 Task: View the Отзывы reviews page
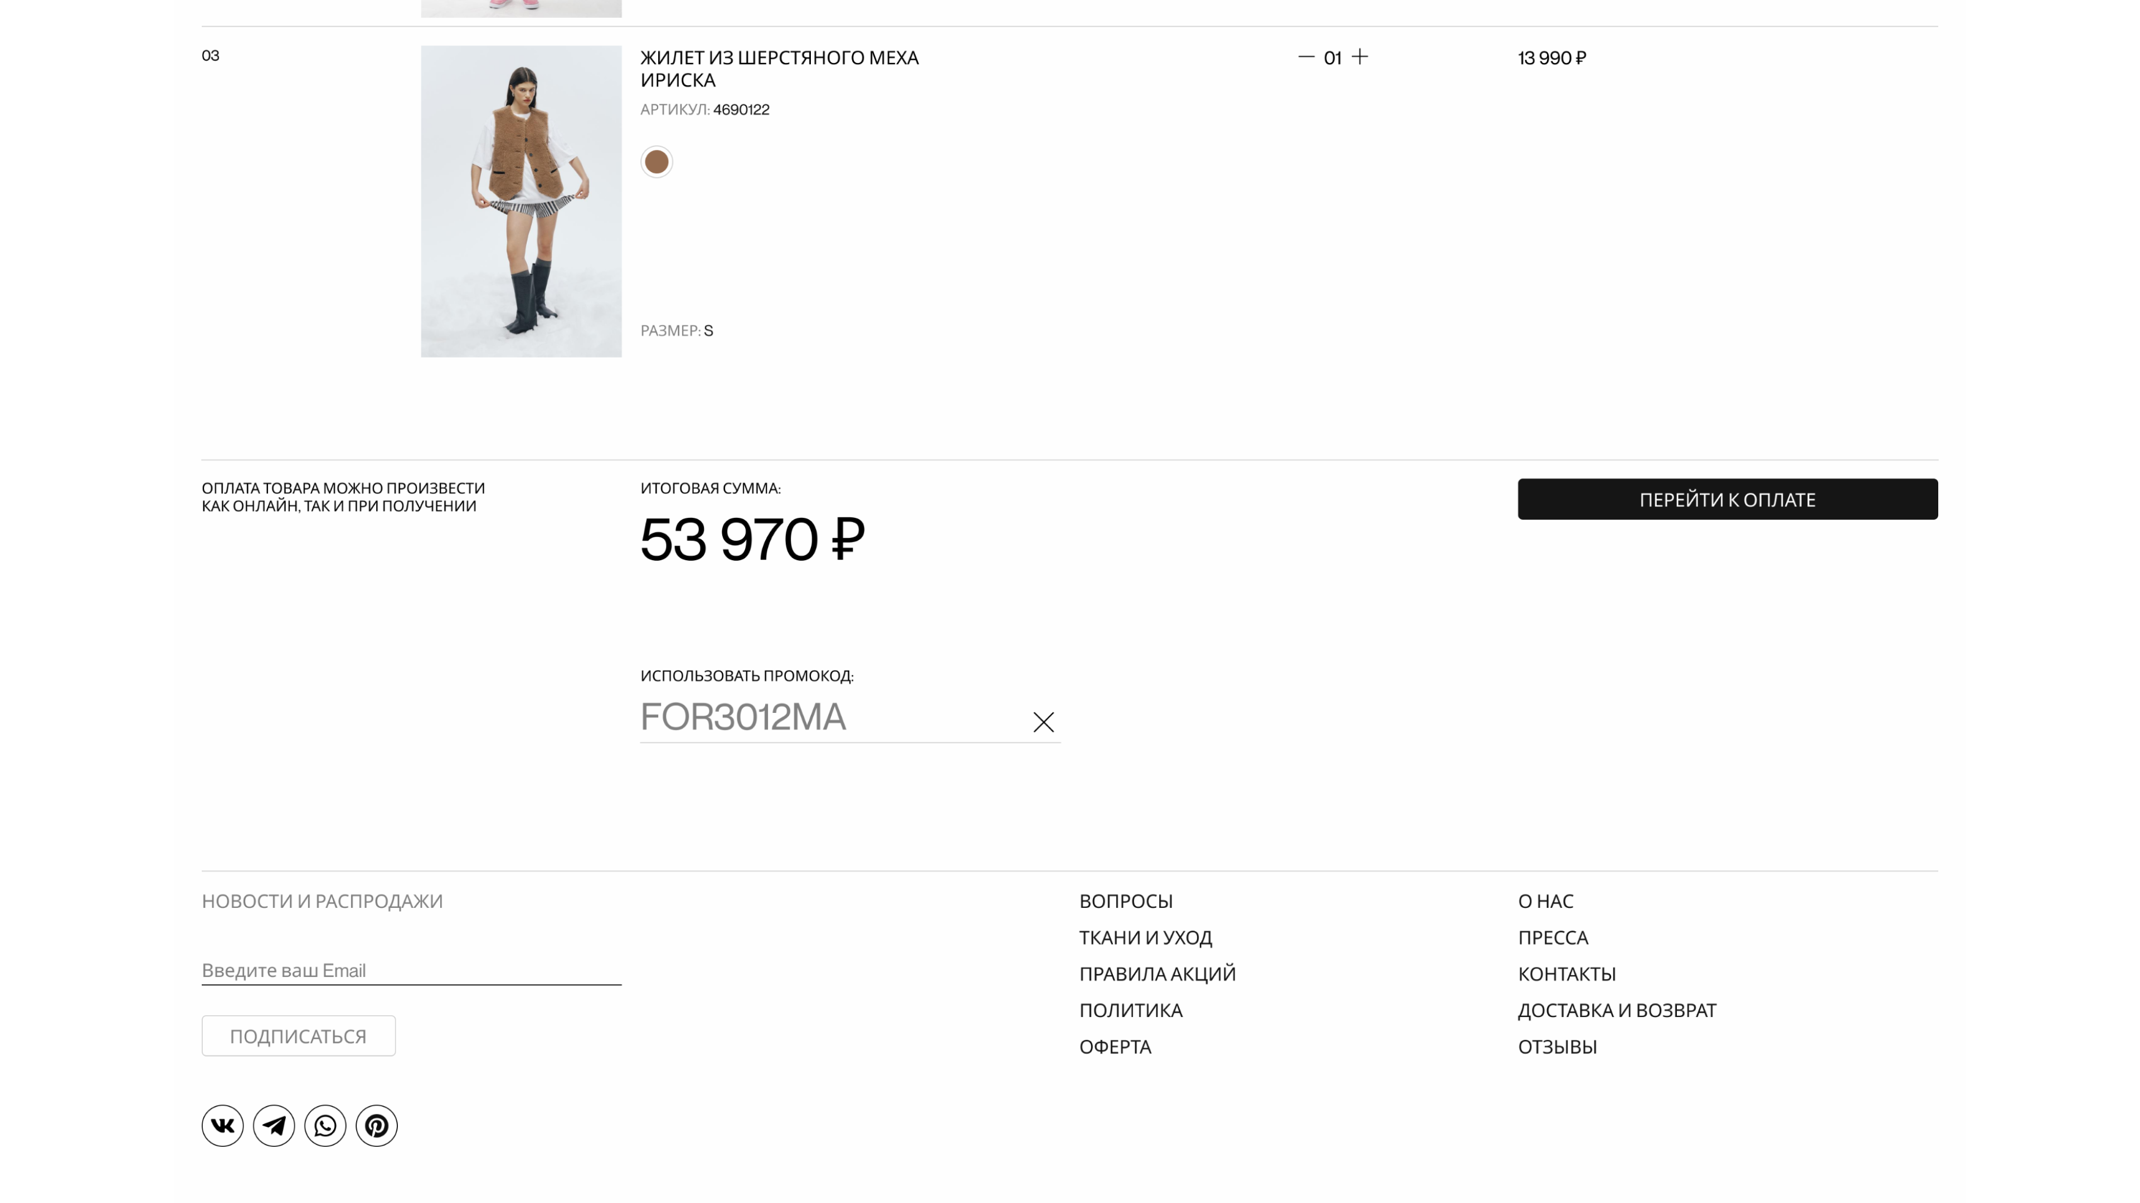click(x=1557, y=1047)
